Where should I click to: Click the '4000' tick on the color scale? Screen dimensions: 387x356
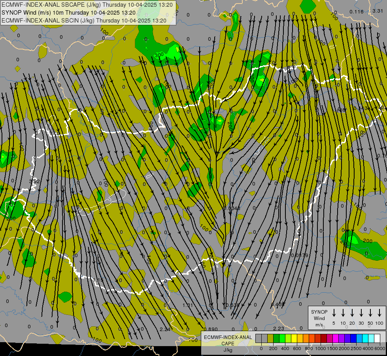pyautogui.click(x=368, y=348)
